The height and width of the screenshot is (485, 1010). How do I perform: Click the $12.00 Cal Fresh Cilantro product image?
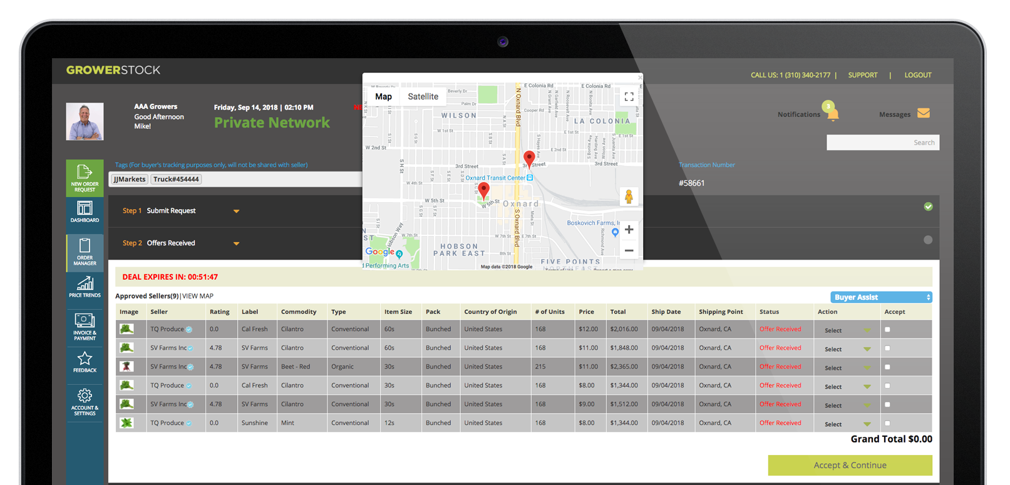tap(126, 329)
